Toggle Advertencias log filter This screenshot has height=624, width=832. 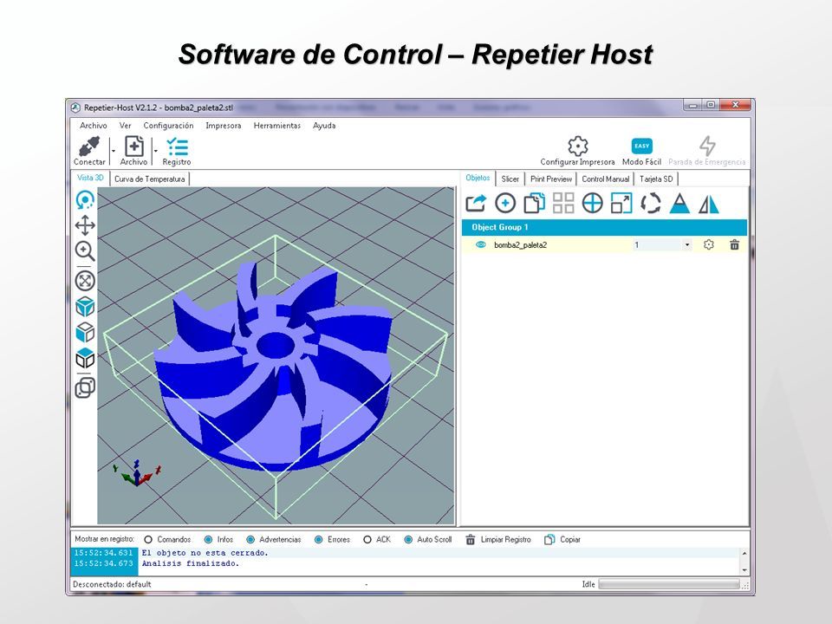click(x=250, y=540)
